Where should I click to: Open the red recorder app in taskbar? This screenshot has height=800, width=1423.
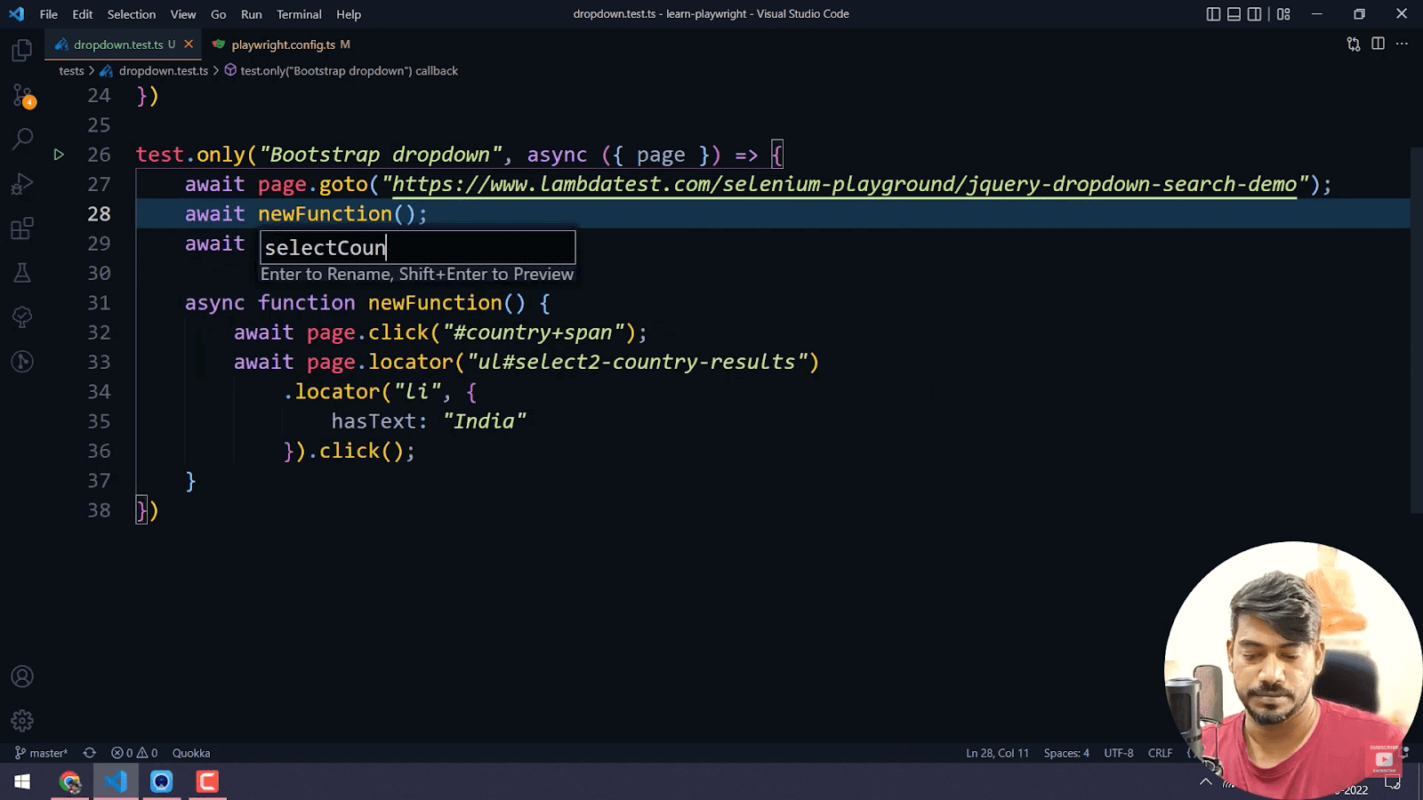[207, 782]
